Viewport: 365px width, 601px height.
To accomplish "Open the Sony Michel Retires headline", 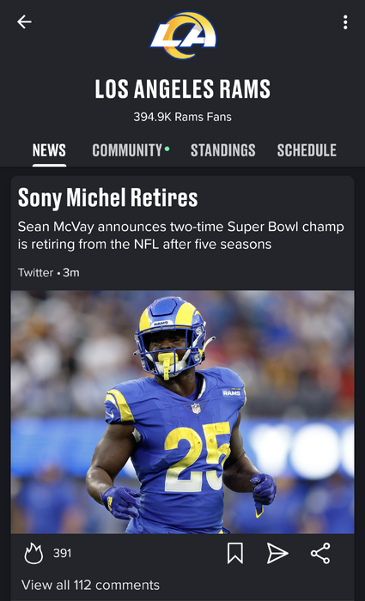I will tap(107, 197).
